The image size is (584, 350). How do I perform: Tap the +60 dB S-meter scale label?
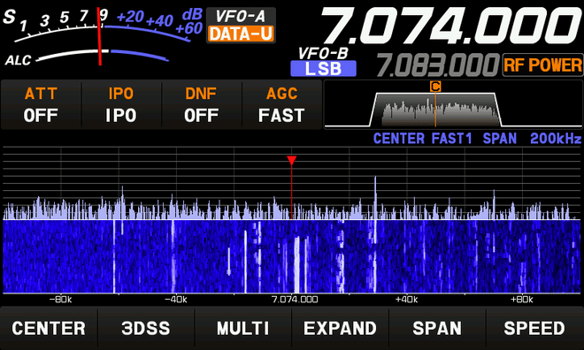189,28
